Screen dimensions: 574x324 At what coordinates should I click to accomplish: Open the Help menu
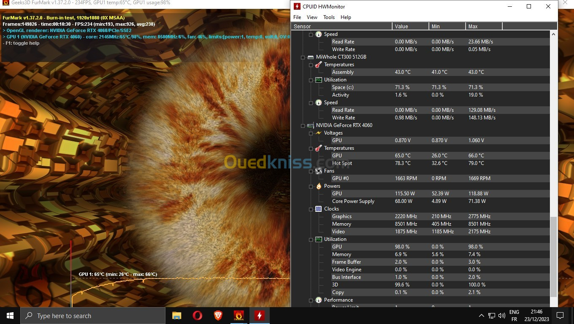point(346,17)
